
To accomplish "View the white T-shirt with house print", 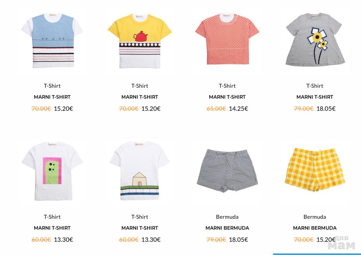I will pos(140,171).
